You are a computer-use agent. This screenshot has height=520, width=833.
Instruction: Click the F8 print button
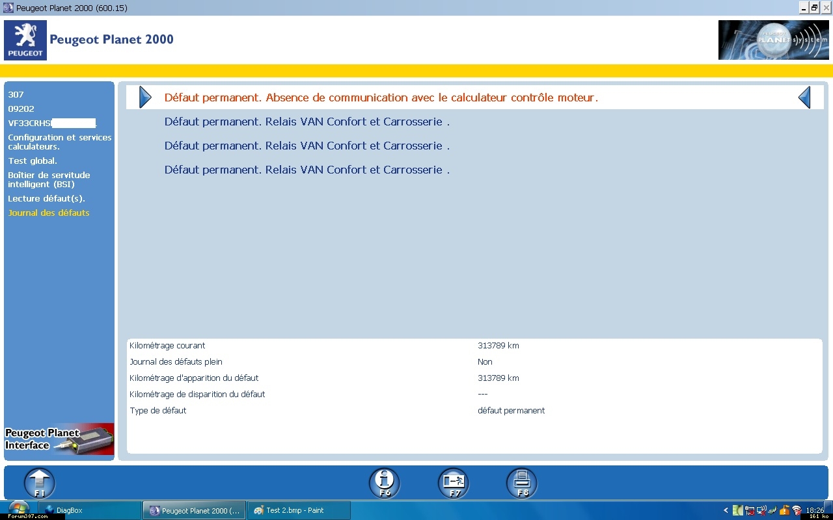pyautogui.click(x=522, y=484)
